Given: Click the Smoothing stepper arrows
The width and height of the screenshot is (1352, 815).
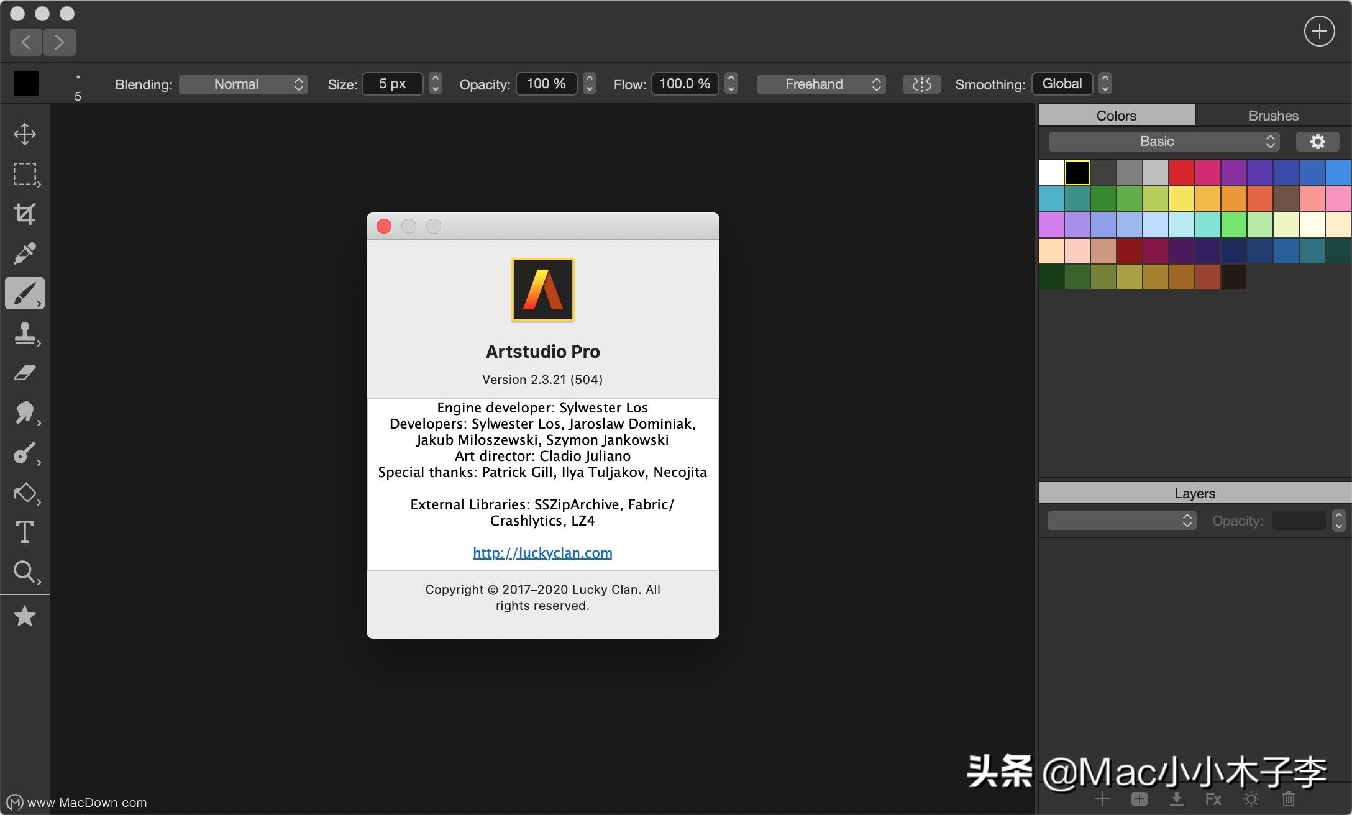Looking at the screenshot, I should [x=1105, y=84].
